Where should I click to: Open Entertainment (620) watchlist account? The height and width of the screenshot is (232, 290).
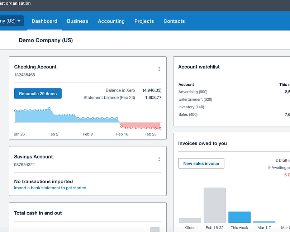point(195,100)
